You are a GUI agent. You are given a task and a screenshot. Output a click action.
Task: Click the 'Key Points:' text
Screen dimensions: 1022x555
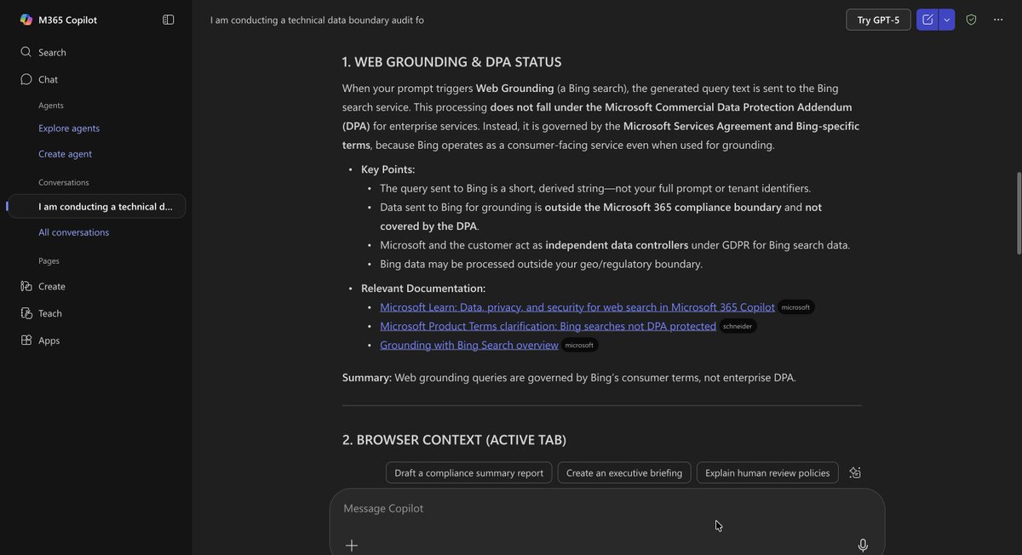click(388, 169)
